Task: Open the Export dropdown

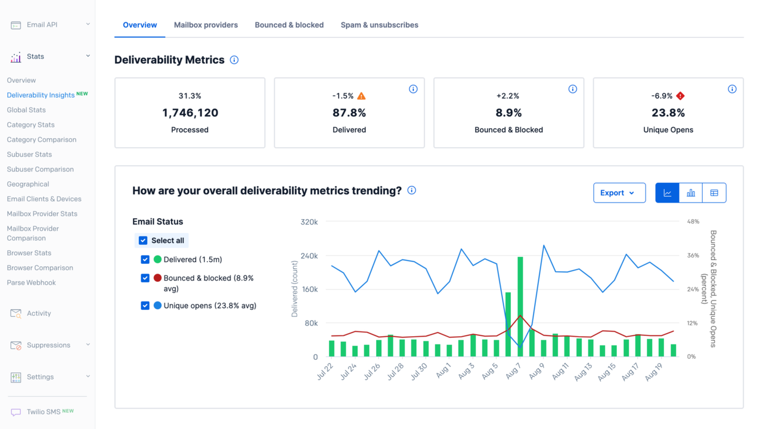Action: point(619,193)
